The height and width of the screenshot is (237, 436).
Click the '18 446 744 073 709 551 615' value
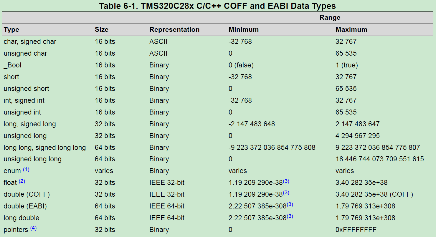[x=380, y=159]
